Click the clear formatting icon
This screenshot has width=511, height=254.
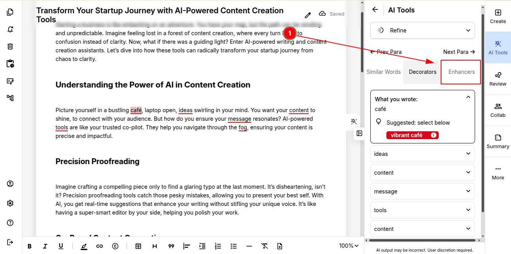(x=264, y=246)
